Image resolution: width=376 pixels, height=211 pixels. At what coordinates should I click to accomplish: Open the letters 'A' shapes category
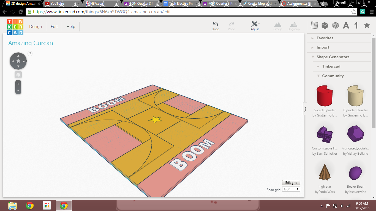point(346,26)
